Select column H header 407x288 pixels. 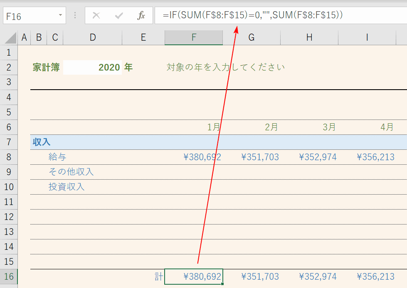click(x=309, y=38)
